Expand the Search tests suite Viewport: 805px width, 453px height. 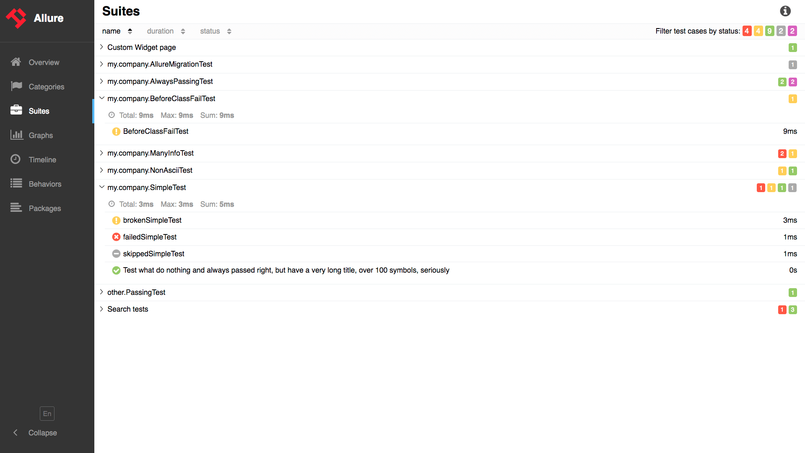pyautogui.click(x=101, y=309)
